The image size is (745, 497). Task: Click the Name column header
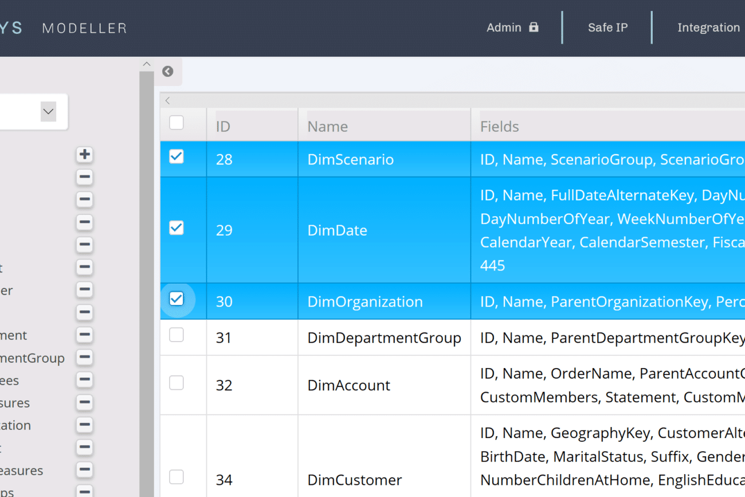[x=327, y=126]
